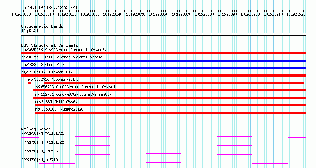Click ruler position 101923820
The width and height of the screenshot is (316, 168).
click(x=67, y=14)
